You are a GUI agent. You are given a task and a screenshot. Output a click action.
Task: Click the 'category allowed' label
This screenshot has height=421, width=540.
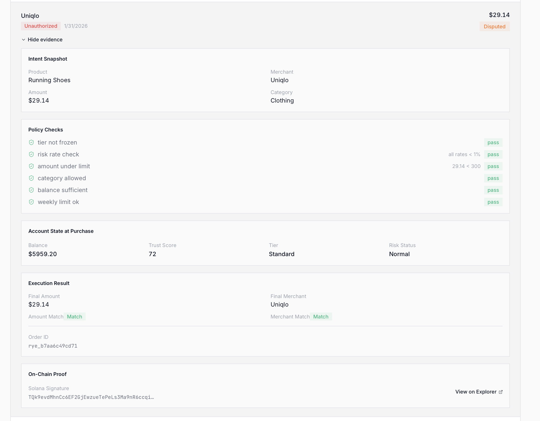[62, 178]
